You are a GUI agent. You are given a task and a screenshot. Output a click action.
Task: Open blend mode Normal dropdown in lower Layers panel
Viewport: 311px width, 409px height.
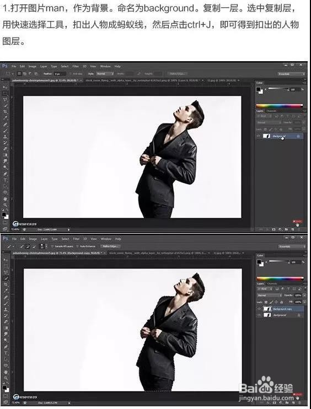click(x=270, y=295)
